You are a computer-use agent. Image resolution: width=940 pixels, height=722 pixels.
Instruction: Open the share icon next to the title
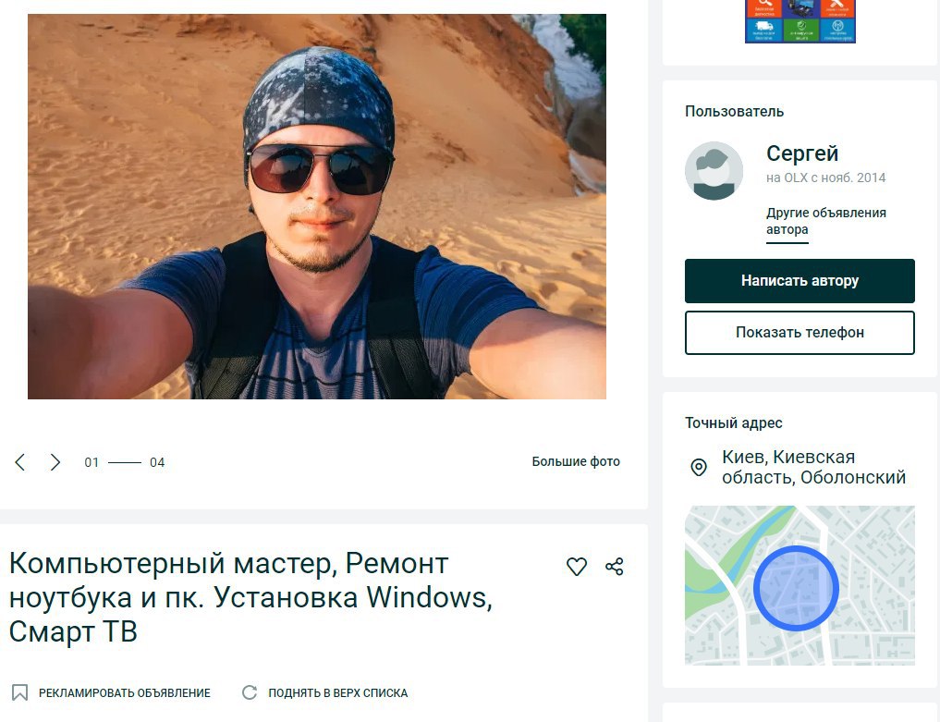pyautogui.click(x=615, y=566)
